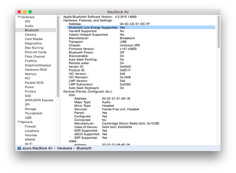Click the A33 device heading
Screen dimensions: 236x173
click(x=72, y=95)
